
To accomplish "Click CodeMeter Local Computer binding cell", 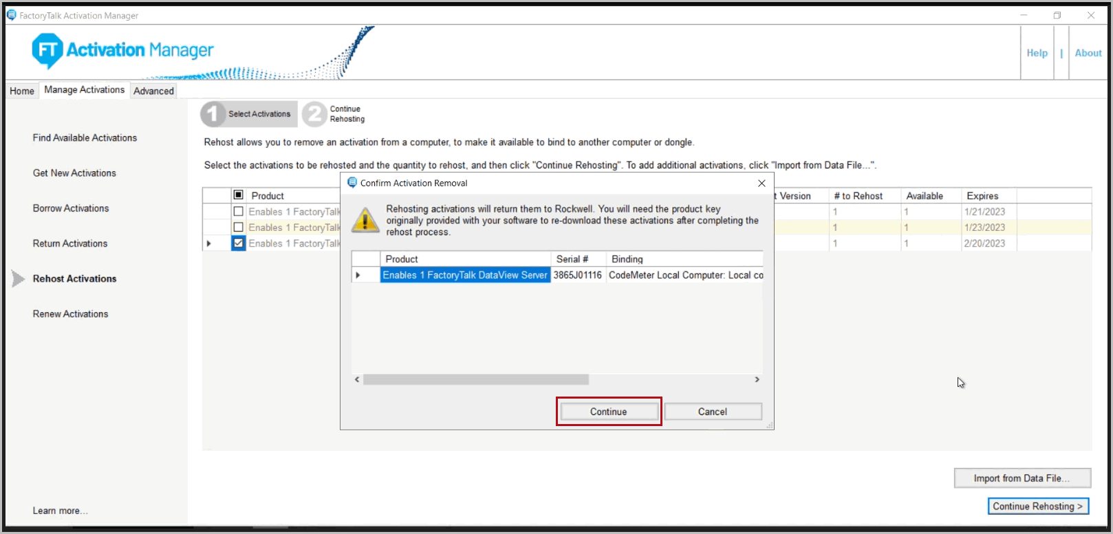I will (685, 275).
